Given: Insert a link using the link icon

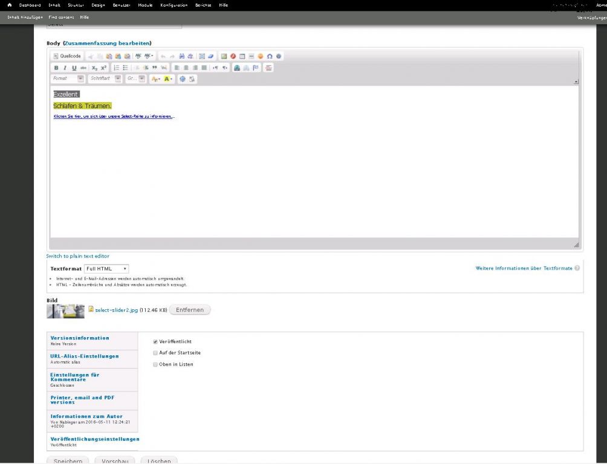Looking at the screenshot, I should click(x=238, y=68).
